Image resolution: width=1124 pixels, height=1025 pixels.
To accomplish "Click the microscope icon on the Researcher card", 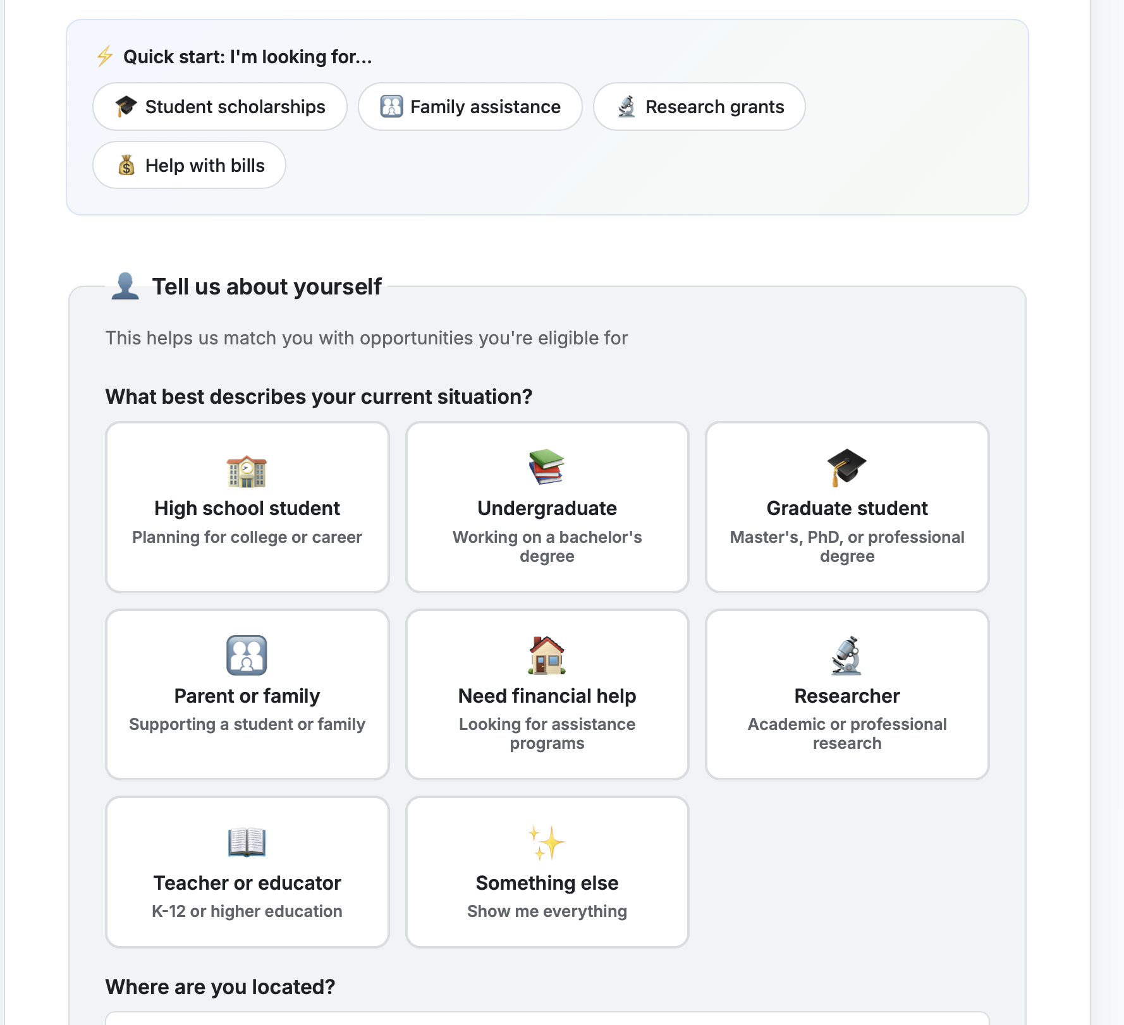I will [x=847, y=656].
